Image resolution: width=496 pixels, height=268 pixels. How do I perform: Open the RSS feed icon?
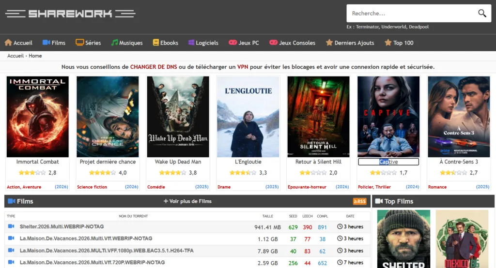coord(360,201)
